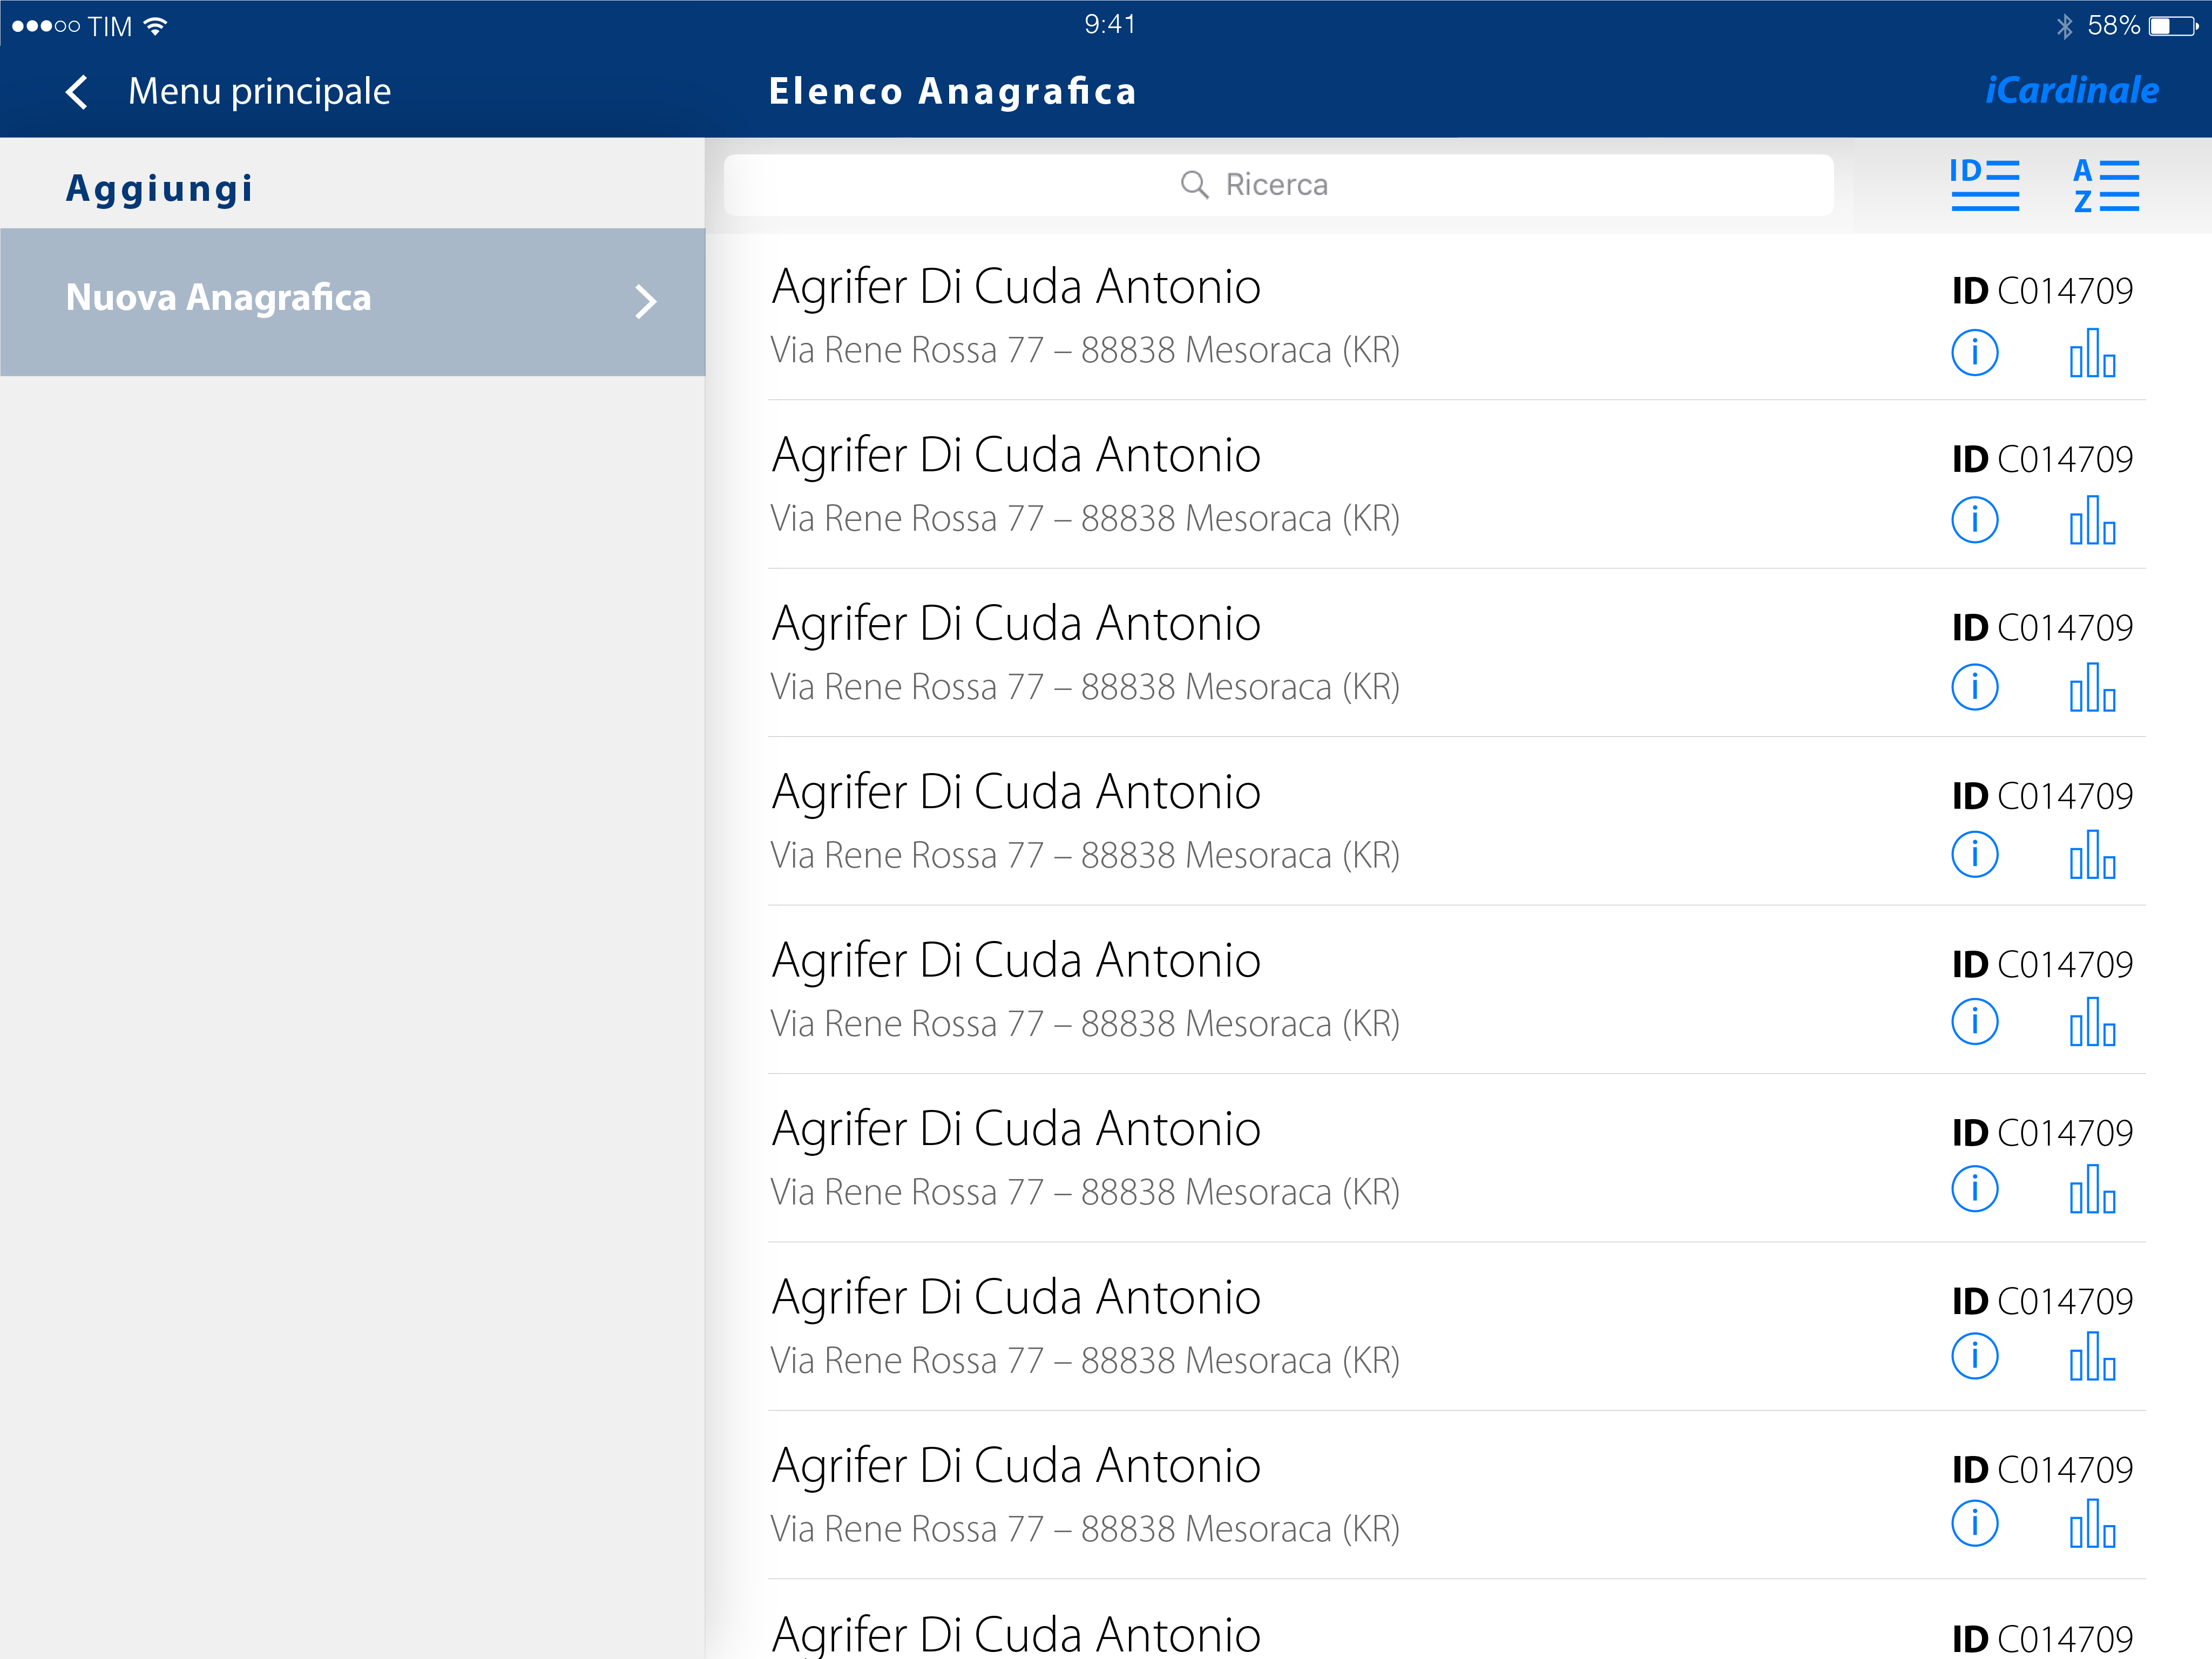Expand Nuova Anagrafica with its right chevron
2212x1659 pixels.
click(645, 301)
